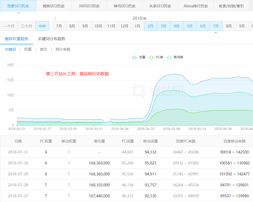Go to the previous year using the ‹ arrow
Viewport: 253px width, 202px height.
click(55, 18)
